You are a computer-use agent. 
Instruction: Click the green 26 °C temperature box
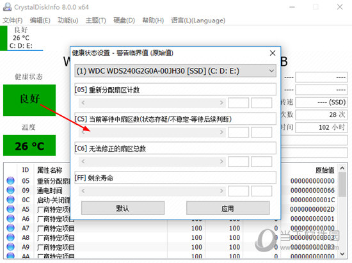pyautogui.click(x=29, y=145)
